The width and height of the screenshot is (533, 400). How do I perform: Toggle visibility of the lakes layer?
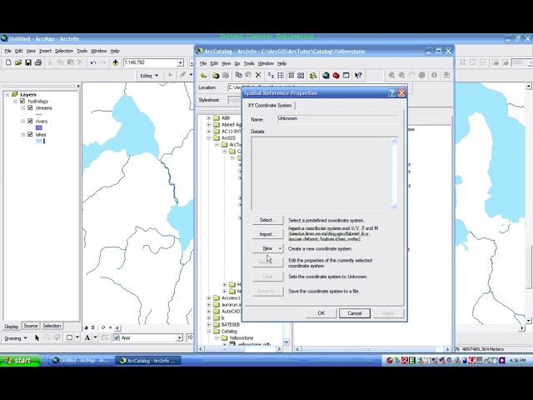coord(30,134)
